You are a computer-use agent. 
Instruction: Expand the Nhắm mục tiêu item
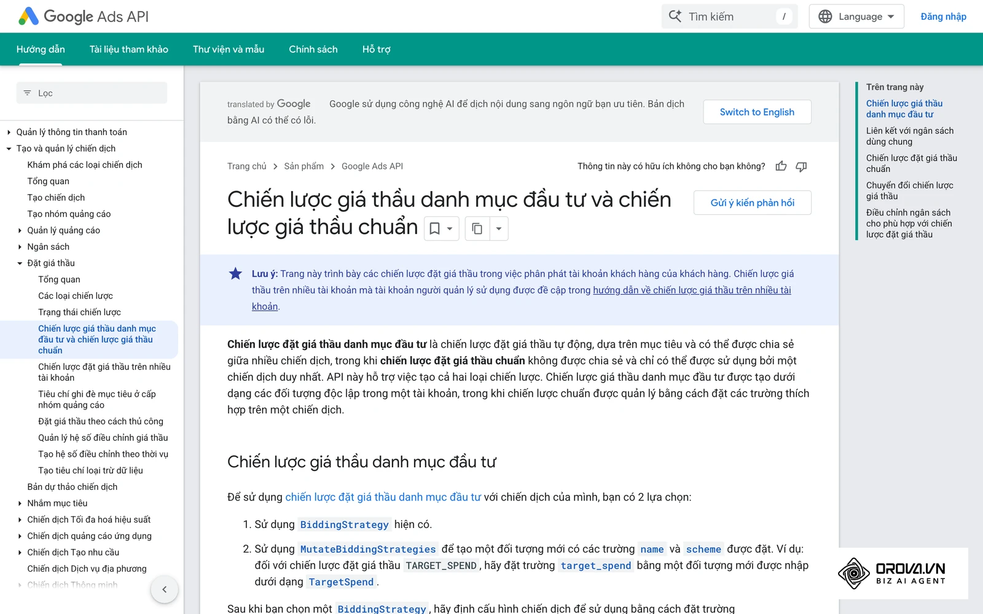[20, 503]
